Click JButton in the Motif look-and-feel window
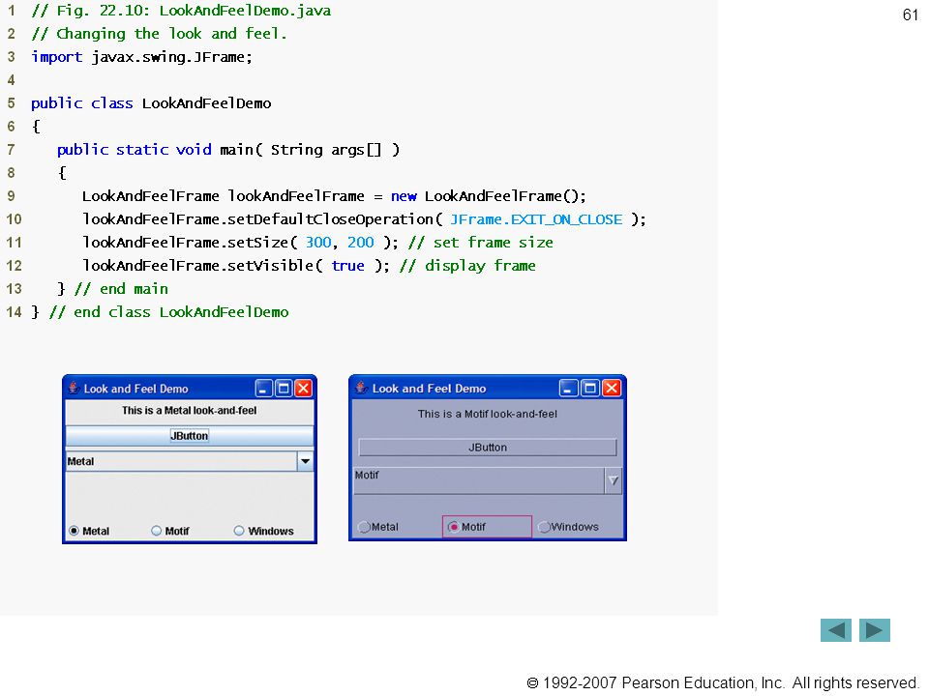The height and width of the screenshot is (696, 929). 487,448
